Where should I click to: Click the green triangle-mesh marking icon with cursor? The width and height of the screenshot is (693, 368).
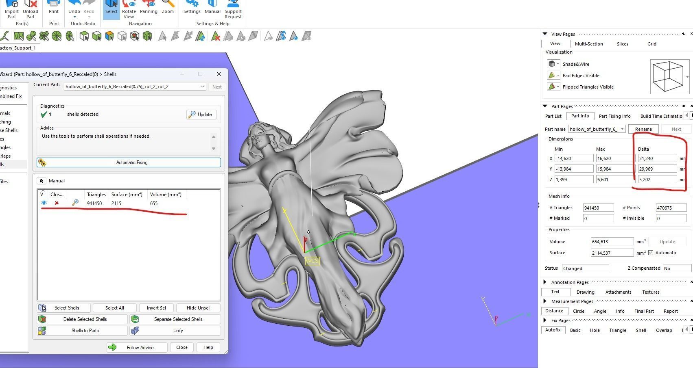click(x=18, y=36)
